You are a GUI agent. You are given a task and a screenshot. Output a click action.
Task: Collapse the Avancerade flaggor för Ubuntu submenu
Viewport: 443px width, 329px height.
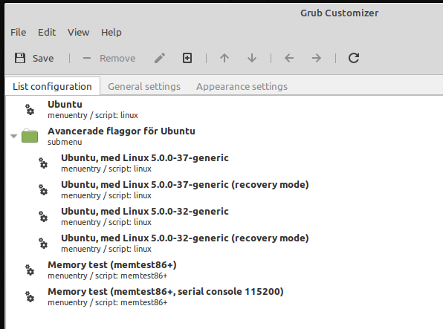click(13, 136)
